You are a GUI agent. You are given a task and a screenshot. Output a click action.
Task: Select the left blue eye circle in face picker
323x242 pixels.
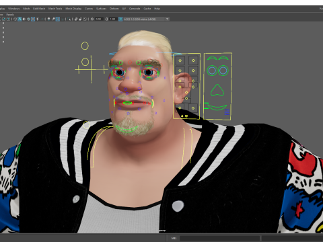click(x=212, y=71)
